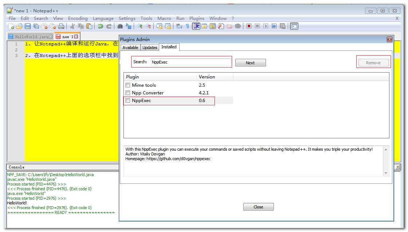Click the Remove plugin button
The width and height of the screenshot is (408, 232).
(x=373, y=63)
